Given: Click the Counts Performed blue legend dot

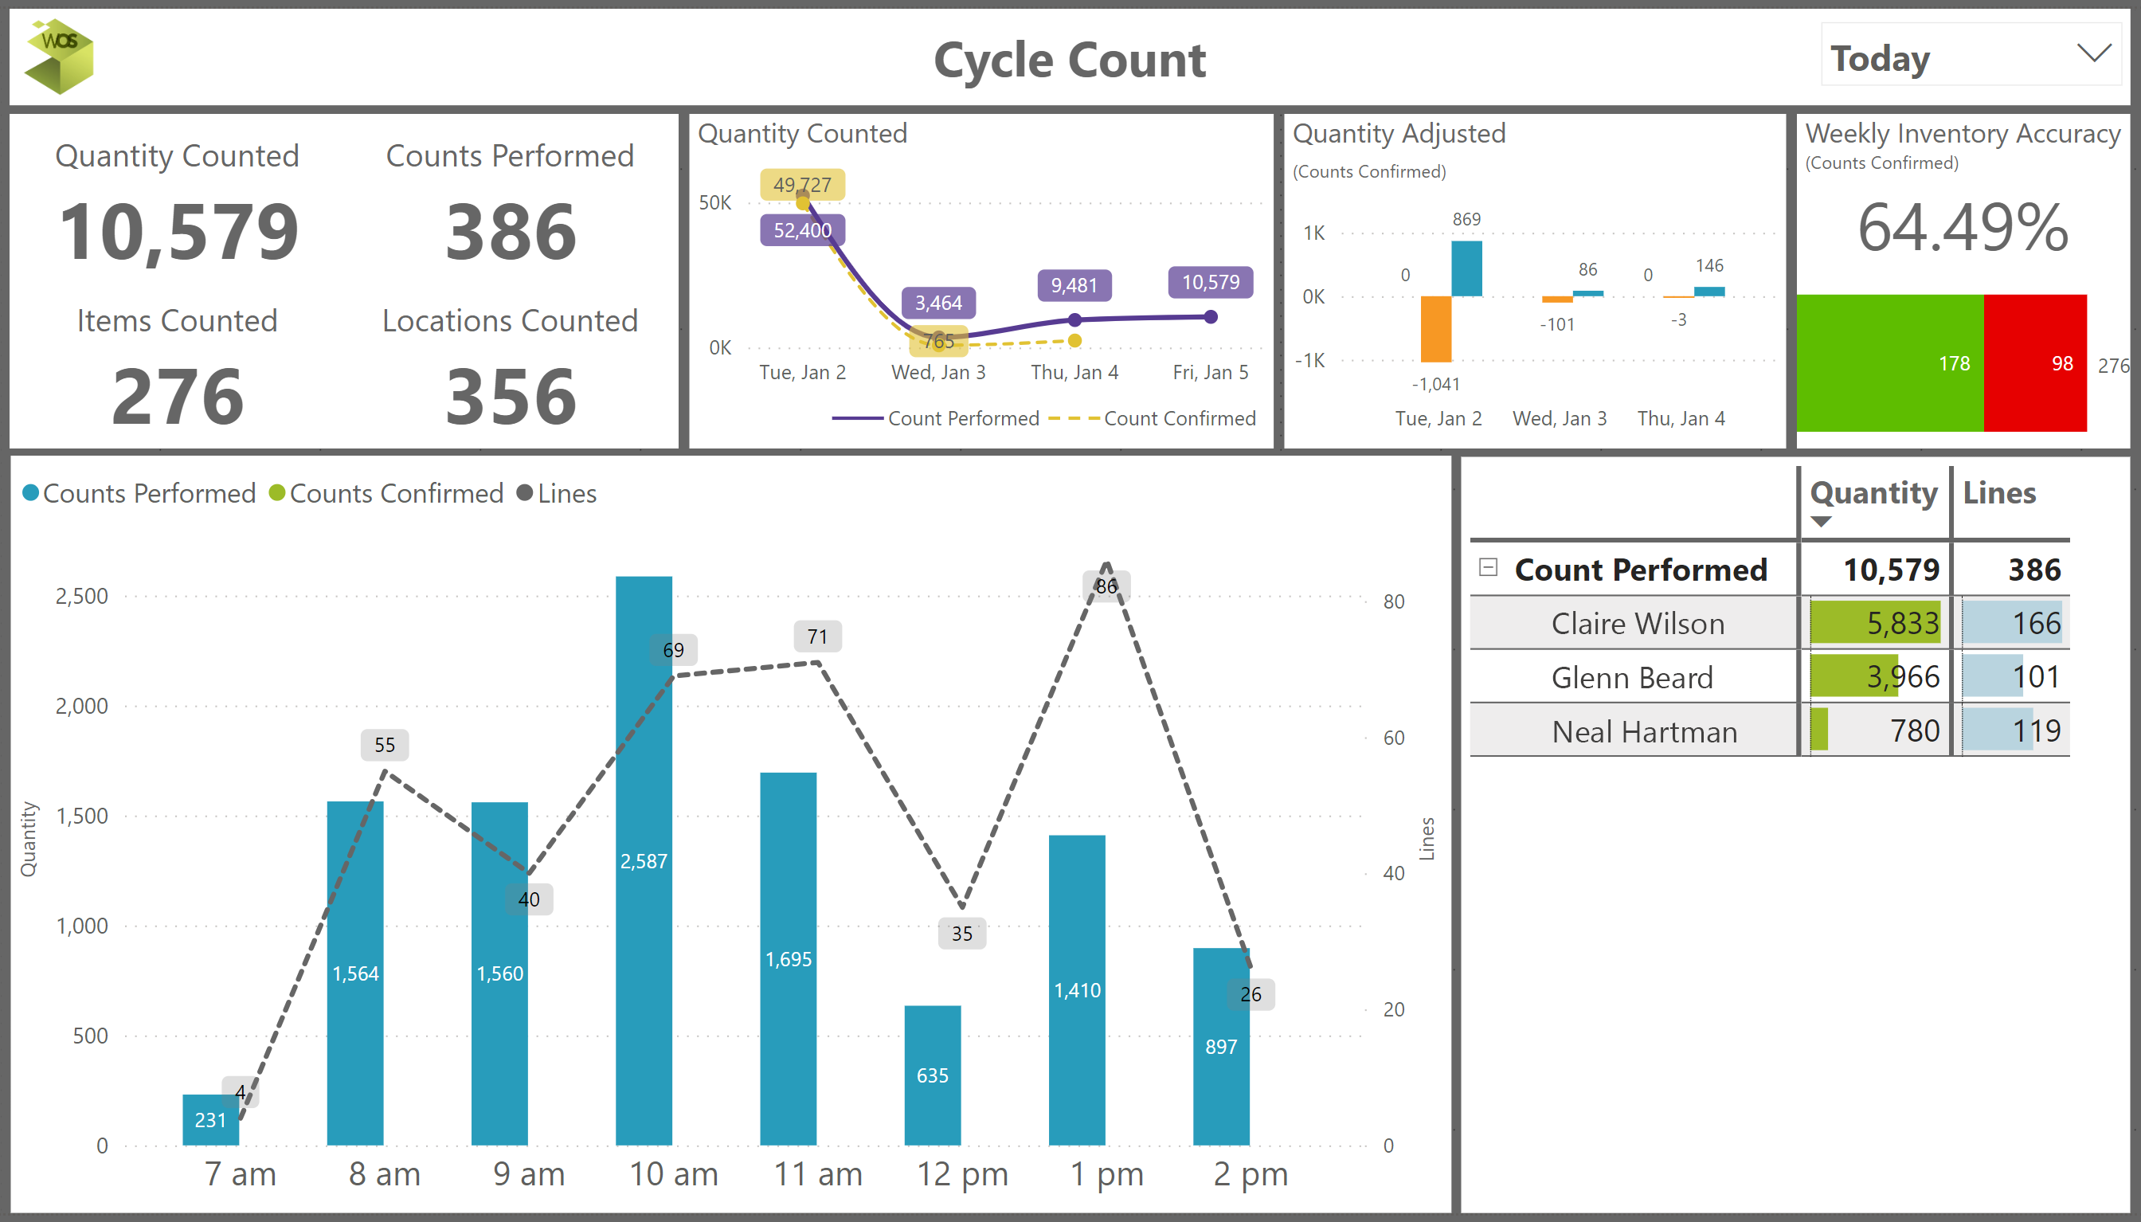Looking at the screenshot, I should [30, 494].
